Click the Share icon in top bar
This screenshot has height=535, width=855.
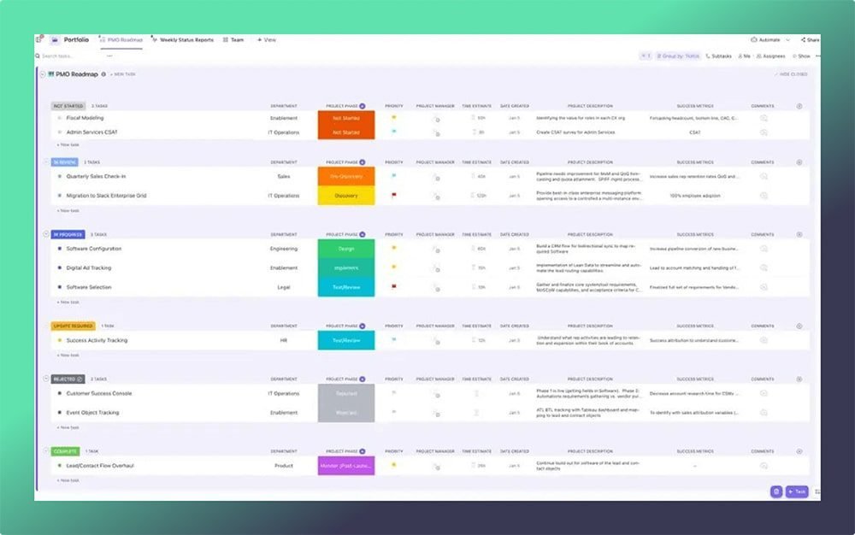tap(809, 39)
